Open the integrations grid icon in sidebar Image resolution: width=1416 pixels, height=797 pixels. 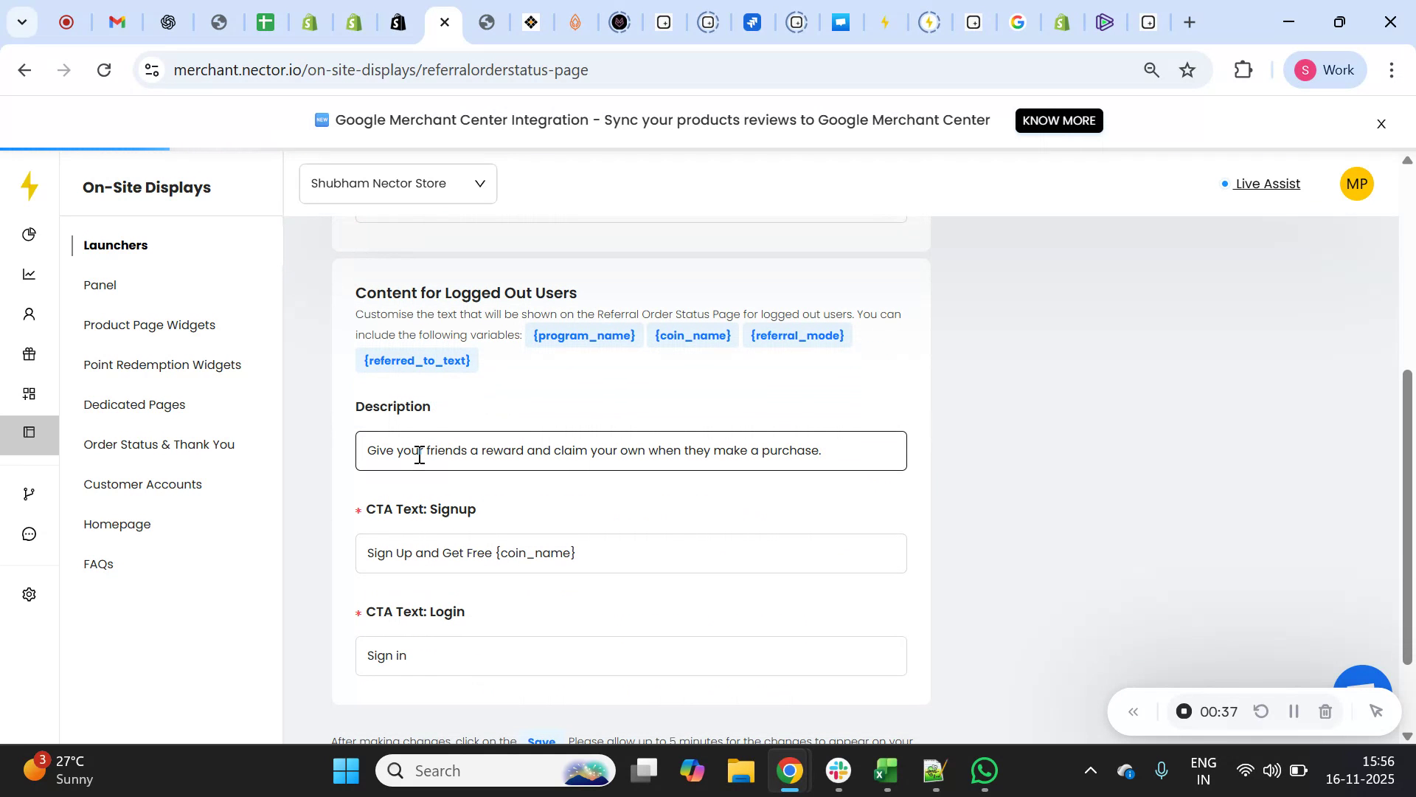(x=29, y=393)
